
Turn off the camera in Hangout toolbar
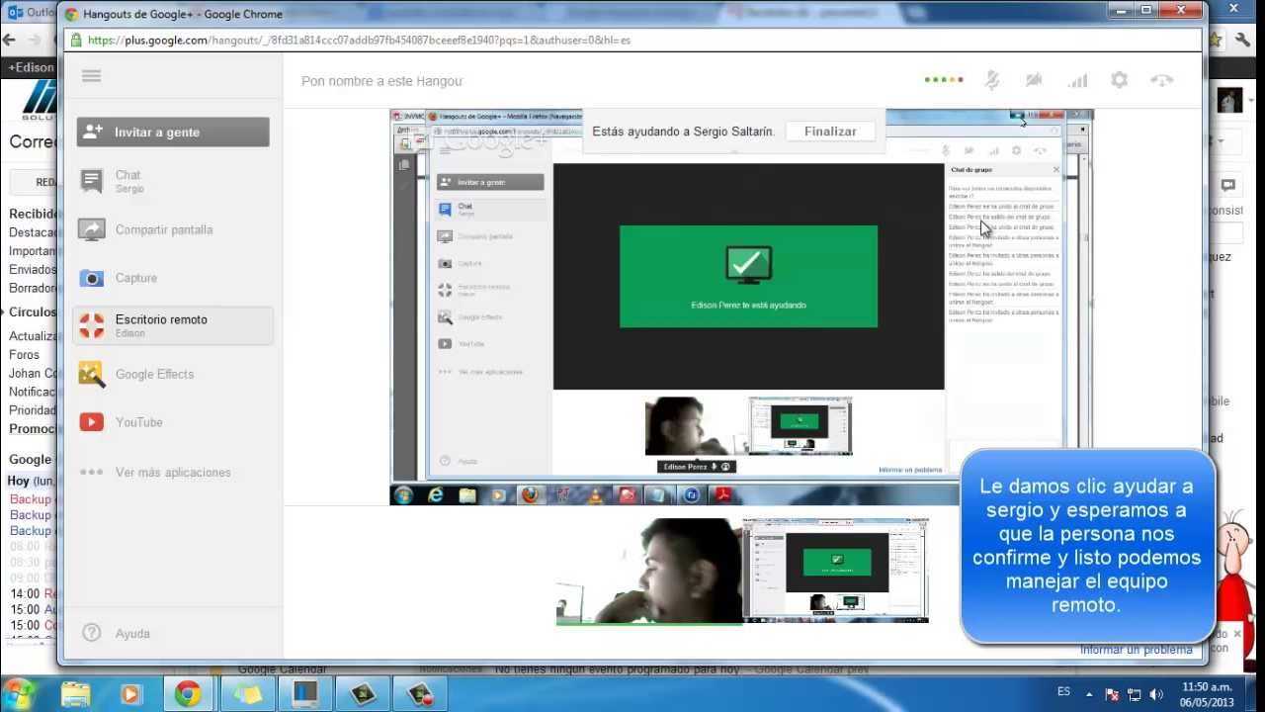[x=1034, y=80]
